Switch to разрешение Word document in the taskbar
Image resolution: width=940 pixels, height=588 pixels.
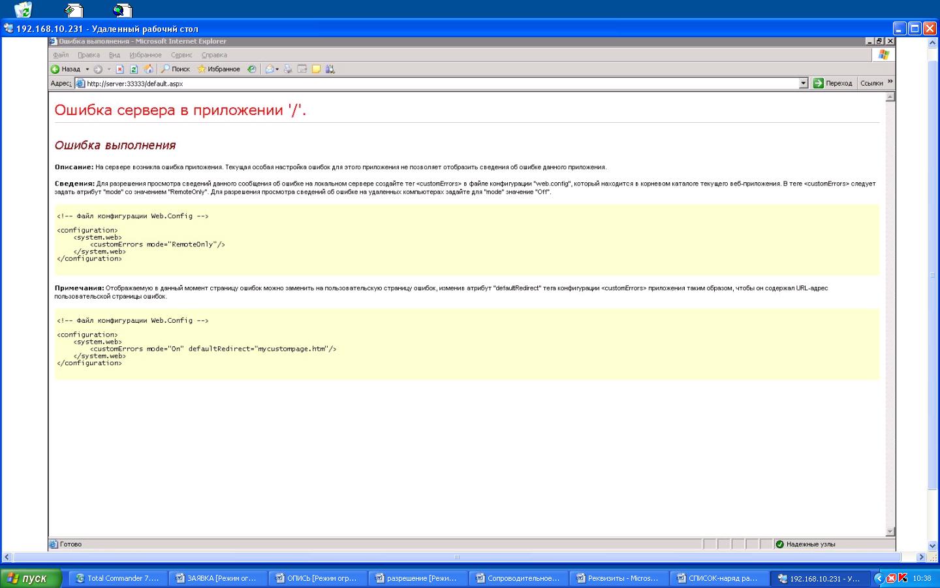click(418, 578)
